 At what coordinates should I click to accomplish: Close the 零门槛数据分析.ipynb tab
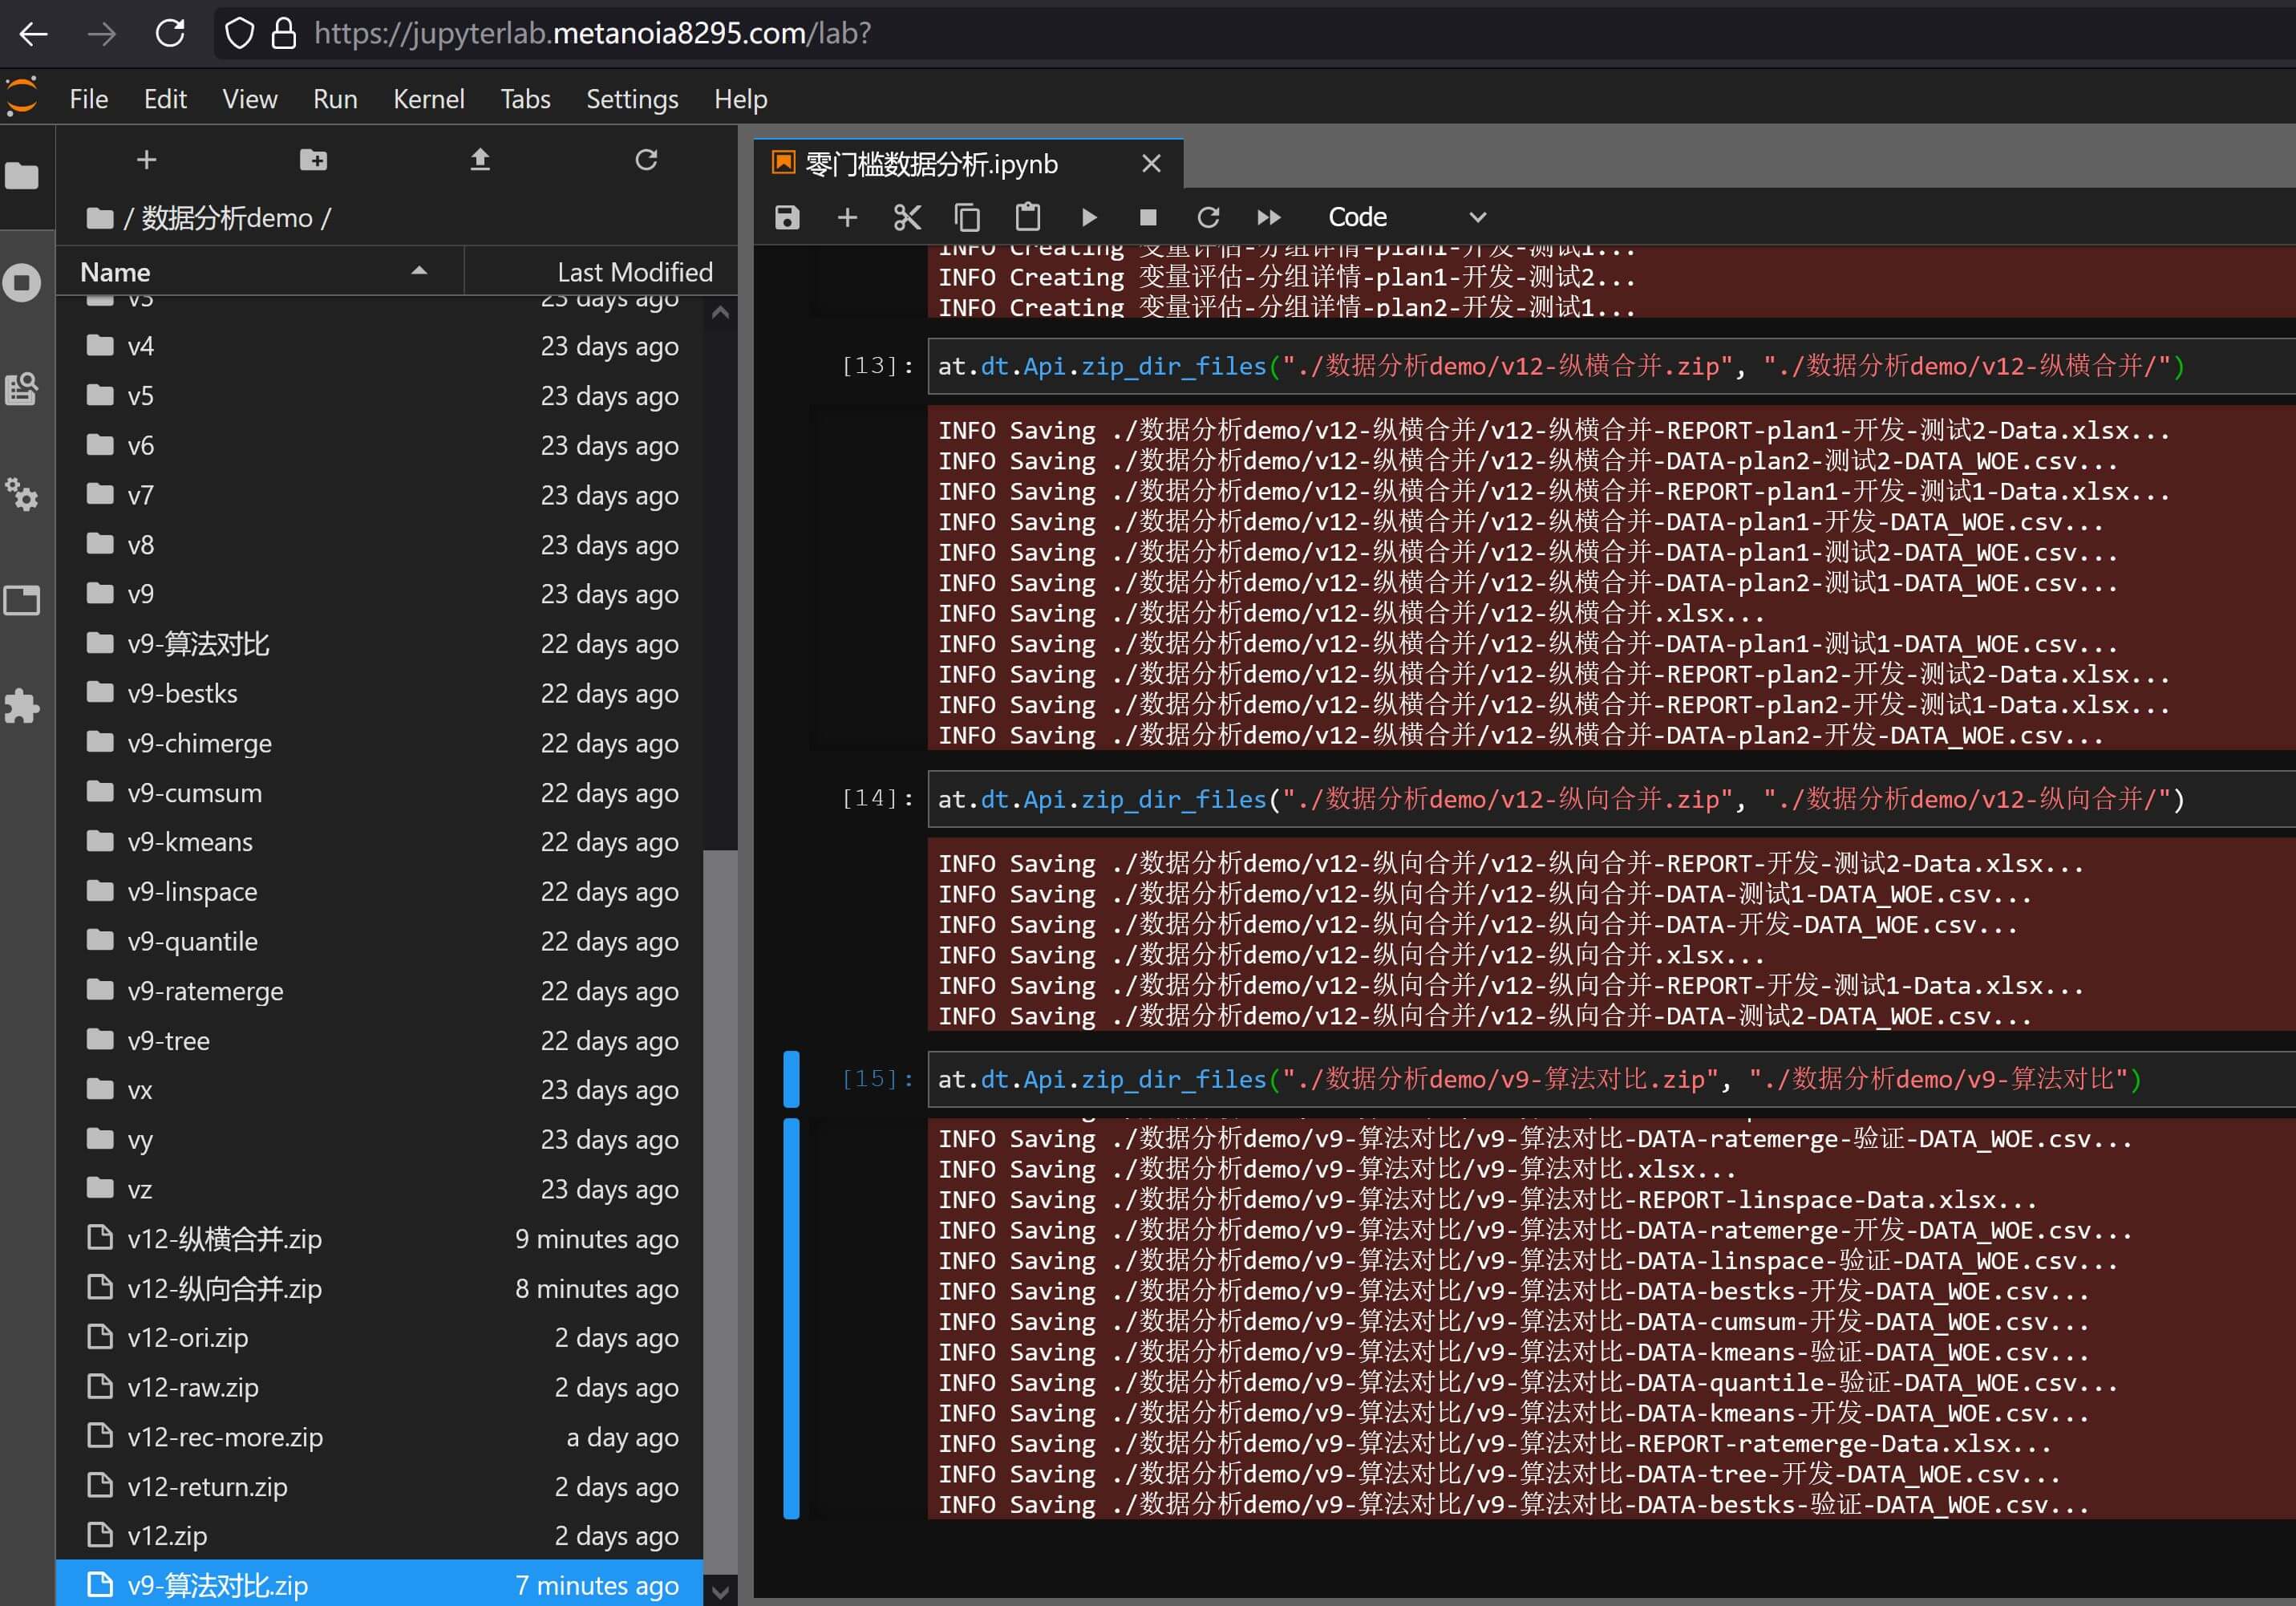[1151, 163]
